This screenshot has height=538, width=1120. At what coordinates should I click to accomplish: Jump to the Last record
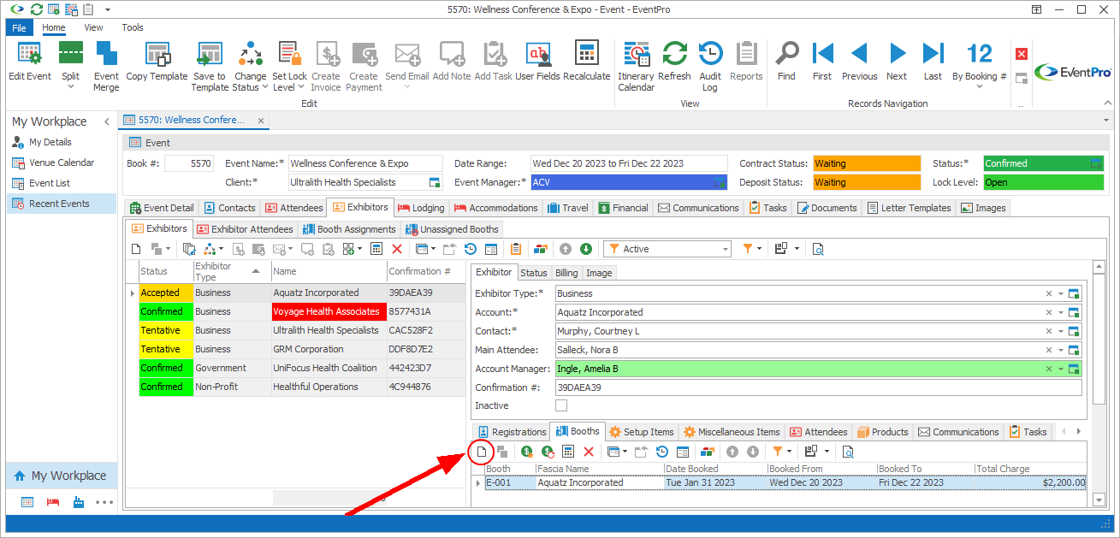pyautogui.click(x=933, y=62)
